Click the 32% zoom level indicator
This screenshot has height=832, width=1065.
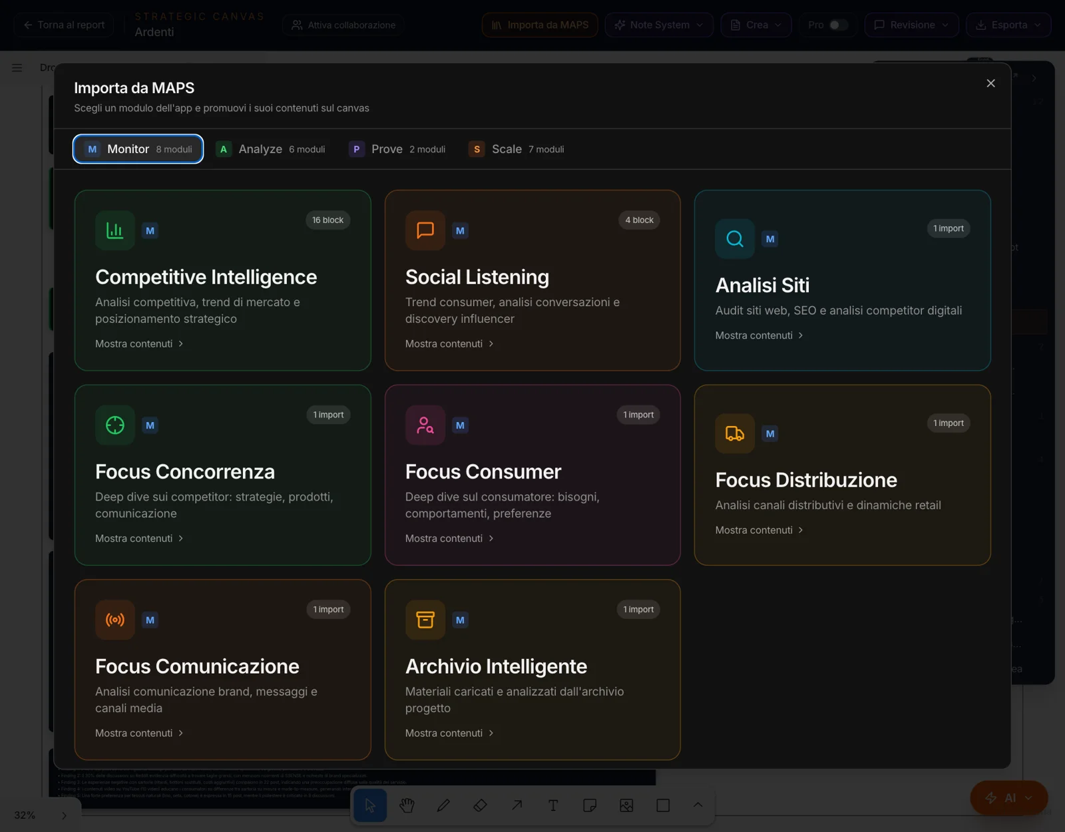[25, 815]
